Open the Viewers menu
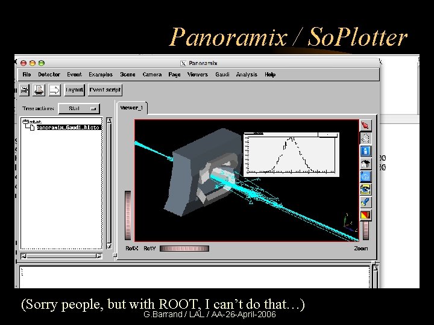 coord(197,75)
